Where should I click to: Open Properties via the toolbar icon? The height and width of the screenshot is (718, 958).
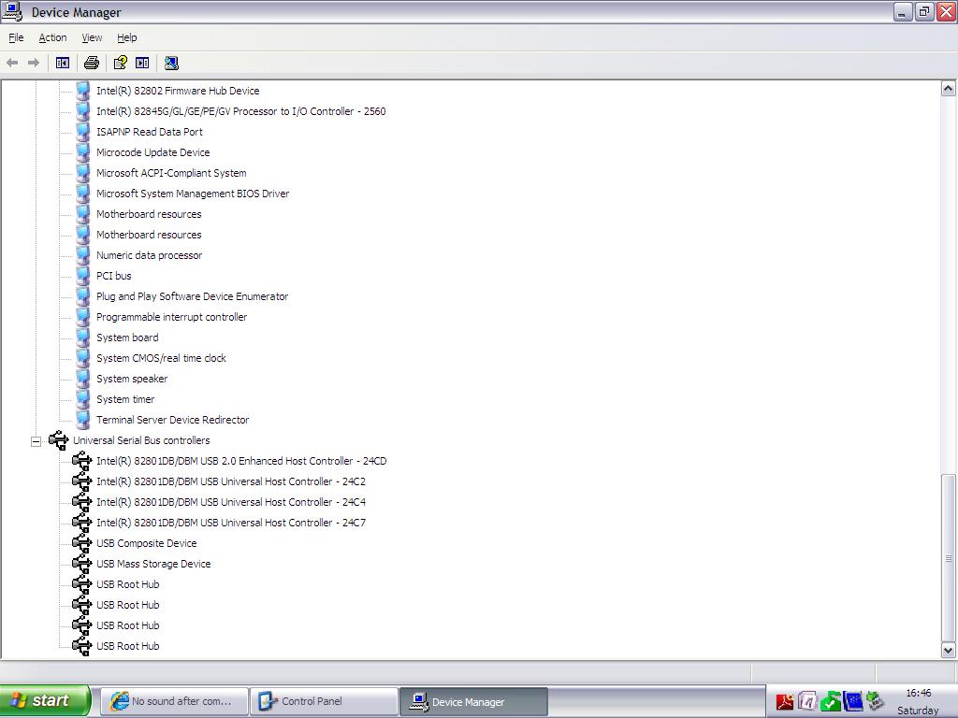pyautogui.click(x=121, y=63)
